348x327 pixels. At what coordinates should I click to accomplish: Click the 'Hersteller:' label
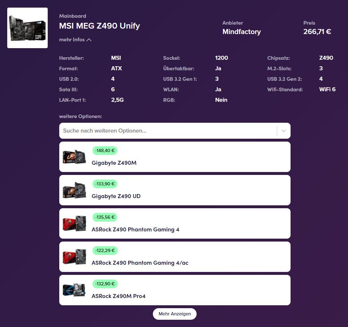pos(72,58)
